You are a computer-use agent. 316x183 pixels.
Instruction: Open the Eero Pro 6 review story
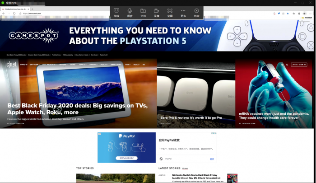pos(191,117)
